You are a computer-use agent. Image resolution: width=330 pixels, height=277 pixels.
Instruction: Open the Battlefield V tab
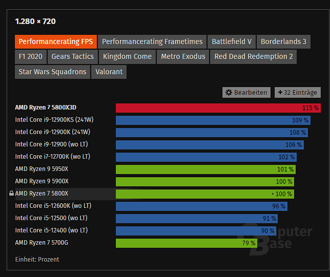pyautogui.click(x=232, y=41)
